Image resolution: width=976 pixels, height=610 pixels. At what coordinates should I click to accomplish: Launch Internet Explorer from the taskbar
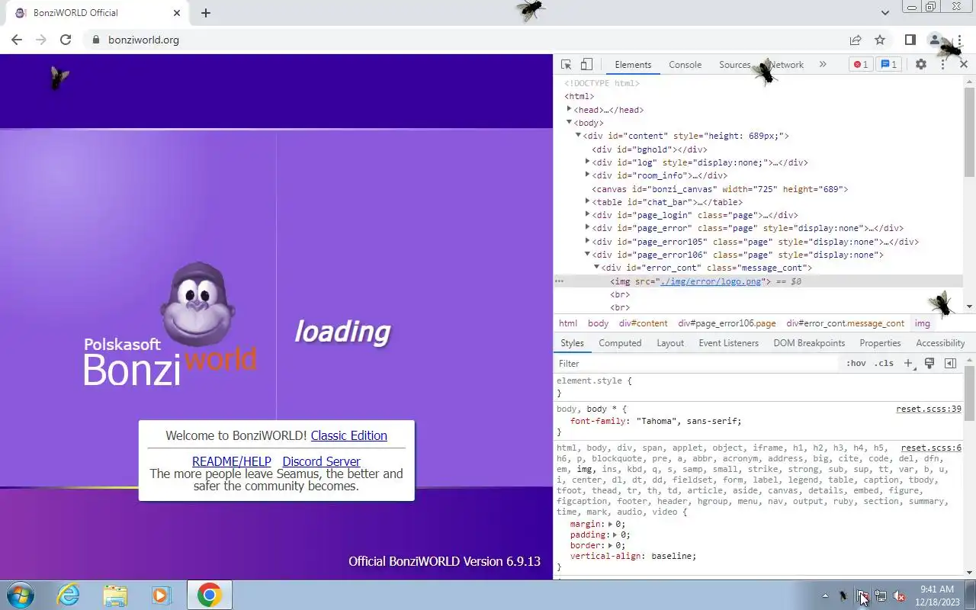pyautogui.click(x=69, y=595)
